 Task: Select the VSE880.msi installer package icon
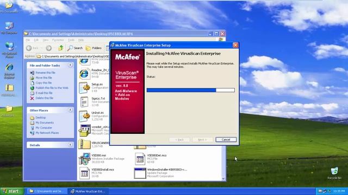click(x=84, y=159)
